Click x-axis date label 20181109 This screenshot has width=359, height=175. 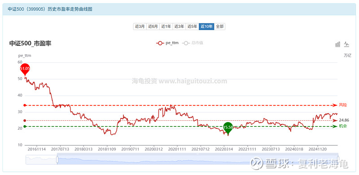point(107,149)
